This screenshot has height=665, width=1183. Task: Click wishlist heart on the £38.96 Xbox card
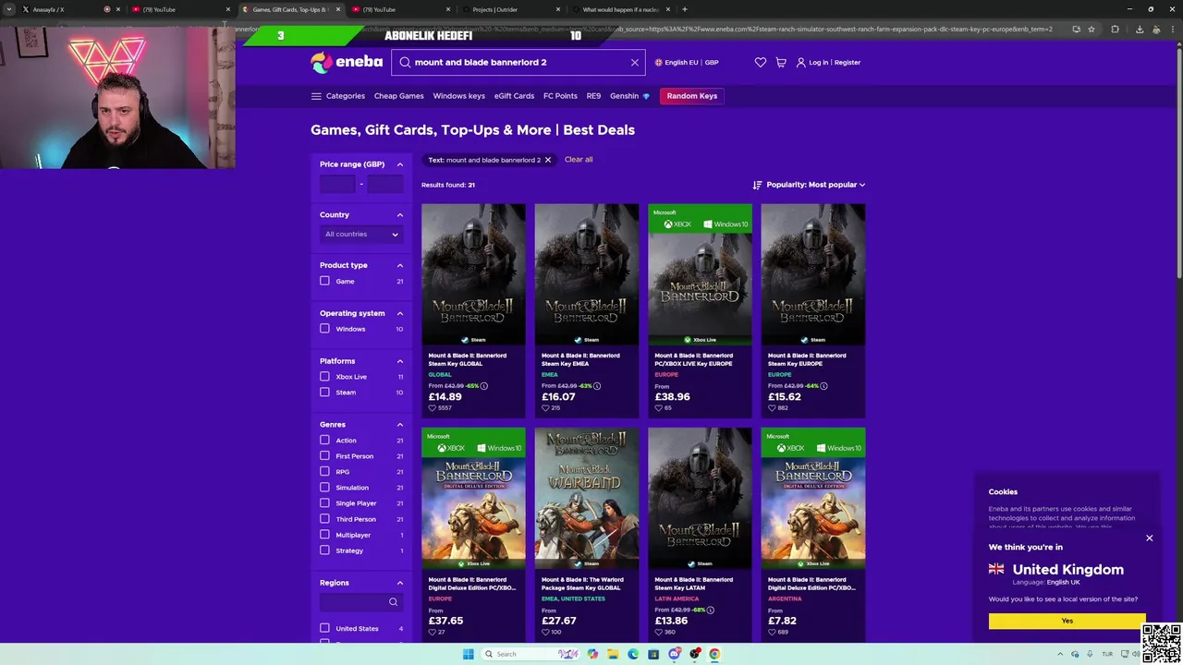point(658,408)
